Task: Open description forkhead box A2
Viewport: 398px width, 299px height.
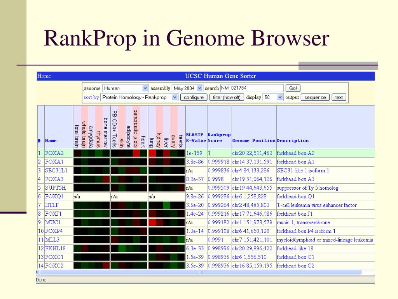Action: [295, 153]
